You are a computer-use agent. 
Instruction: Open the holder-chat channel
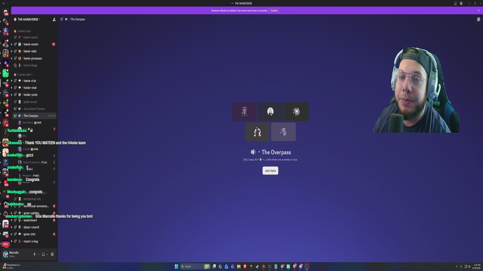coord(34,88)
